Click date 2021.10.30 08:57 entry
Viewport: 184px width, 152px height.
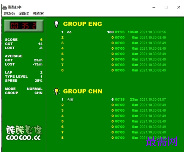pyautogui.click(x=153, y=100)
